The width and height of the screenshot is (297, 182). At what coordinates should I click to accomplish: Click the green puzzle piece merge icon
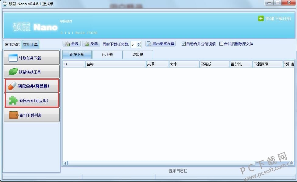pos(13,100)
